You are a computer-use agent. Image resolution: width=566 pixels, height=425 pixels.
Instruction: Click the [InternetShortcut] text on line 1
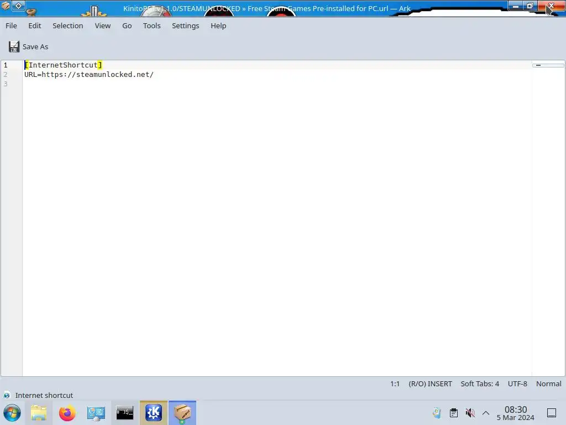(x=63, y=65)
